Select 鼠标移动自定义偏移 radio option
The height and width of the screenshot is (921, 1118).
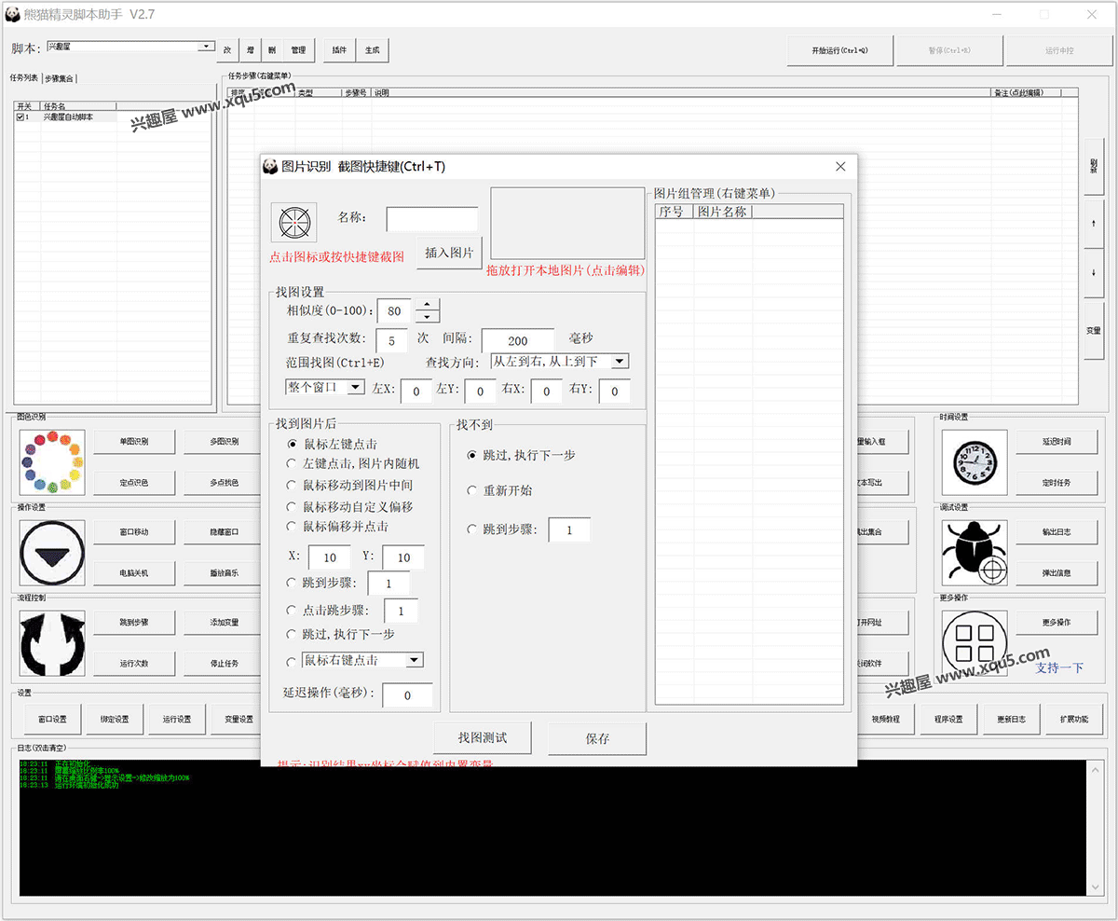[x=293, y=506]
